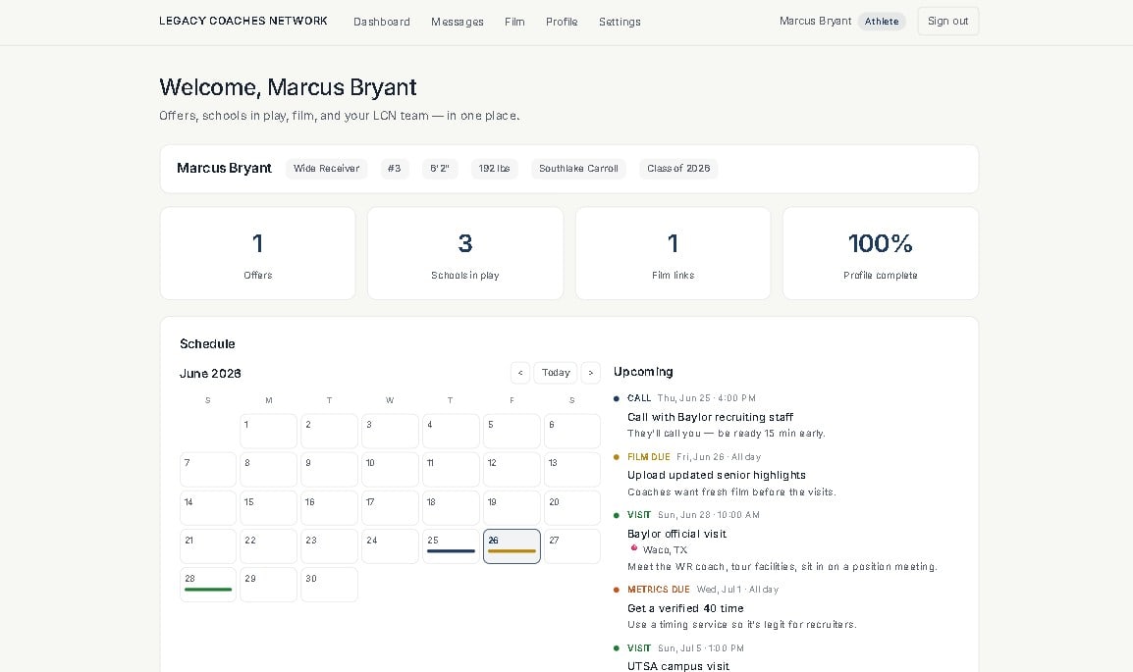Click the 192 lbs weight tag
This screenshot has height=672, width=1133.
pyautogui.click(x=494, y=169)
